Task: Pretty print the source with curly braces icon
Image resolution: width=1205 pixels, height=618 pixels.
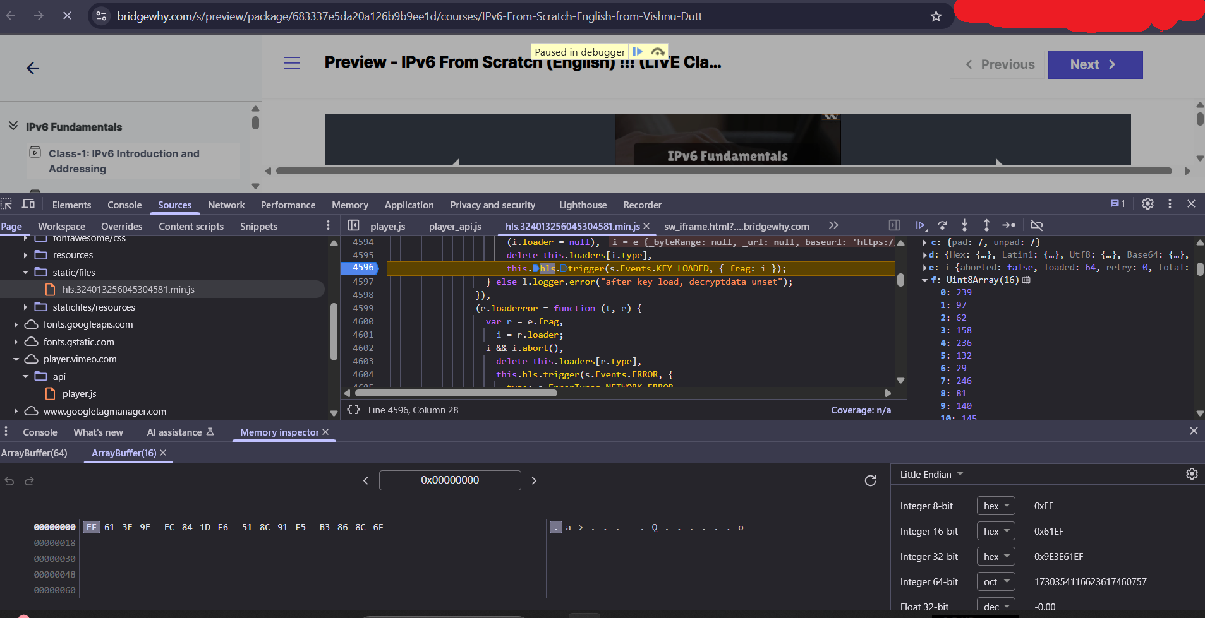Action: (x=353, y=410)
